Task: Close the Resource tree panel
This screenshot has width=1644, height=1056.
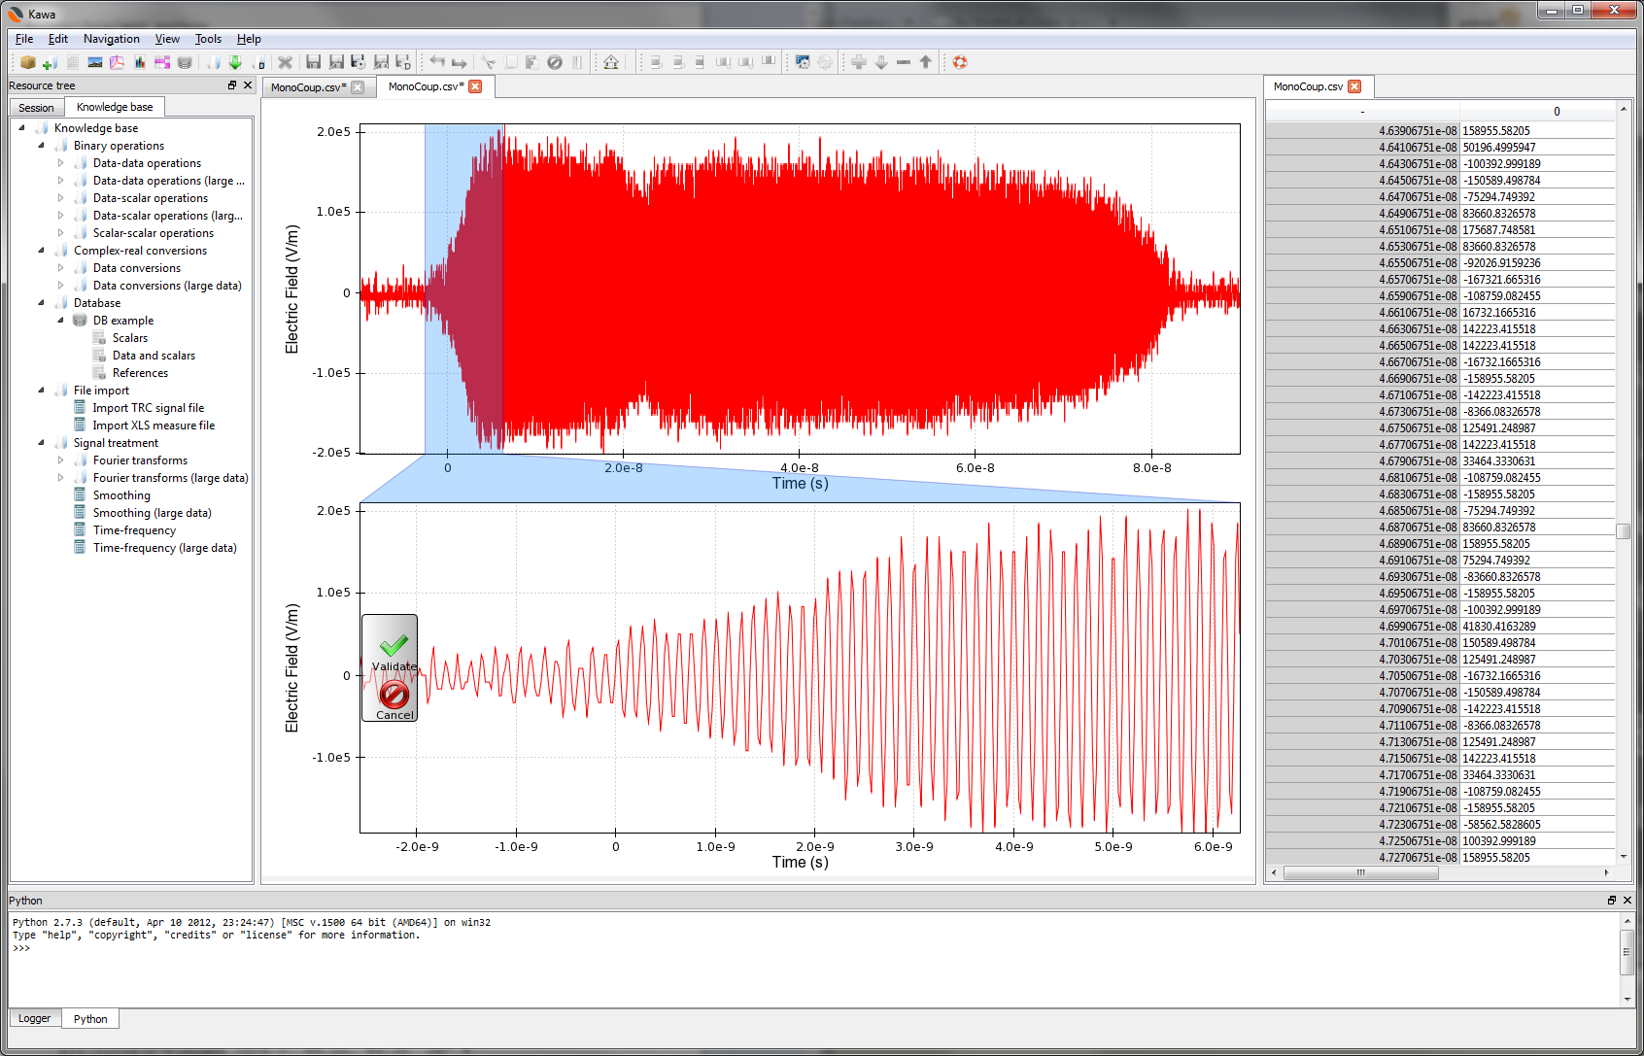Action: coord(248,85)
